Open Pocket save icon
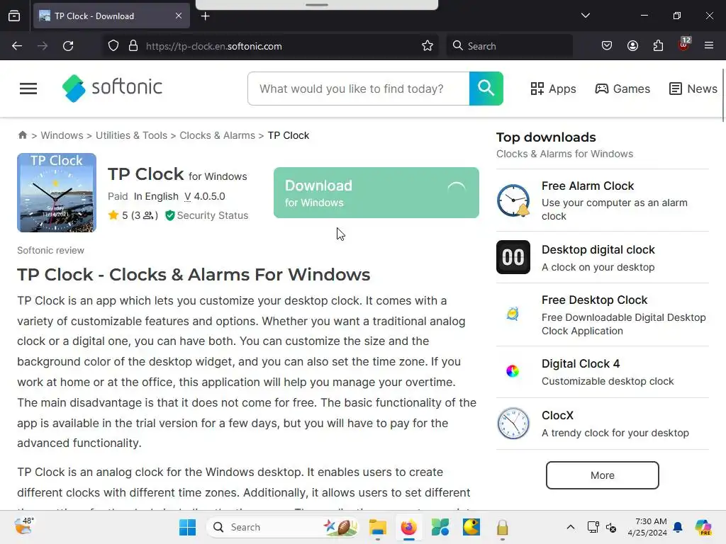The image size is (726, 544). (x=607, y=46)
